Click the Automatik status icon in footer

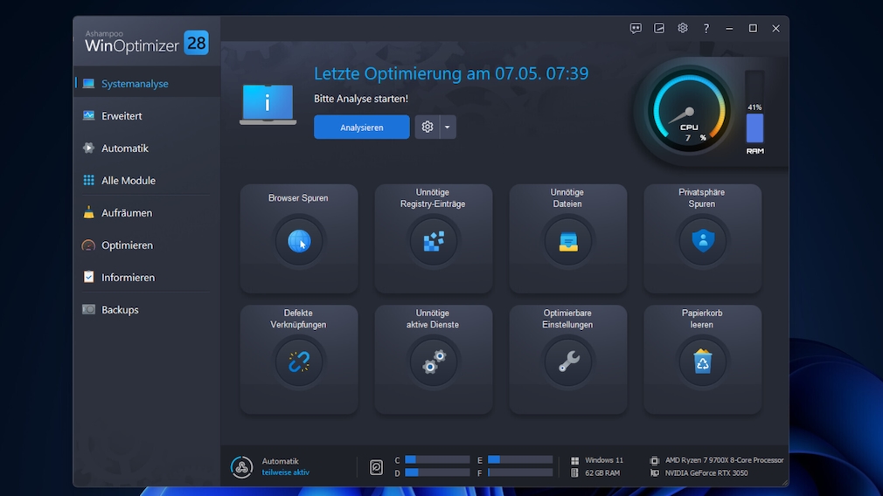click(x=241, y=467)
